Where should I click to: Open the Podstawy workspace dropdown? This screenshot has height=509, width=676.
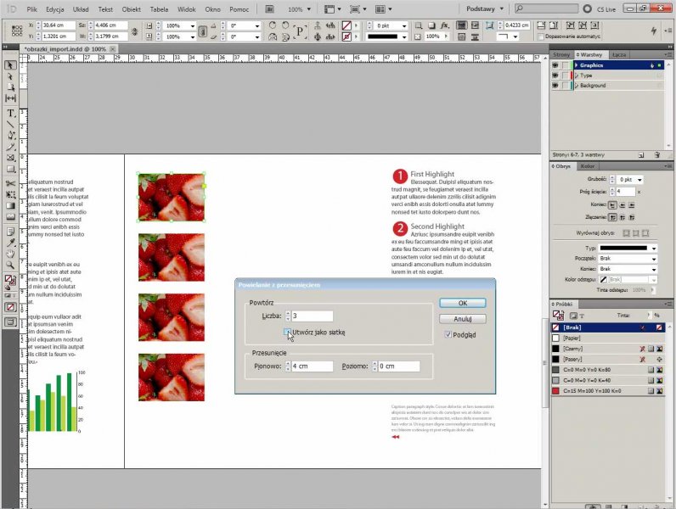point(486,8)
